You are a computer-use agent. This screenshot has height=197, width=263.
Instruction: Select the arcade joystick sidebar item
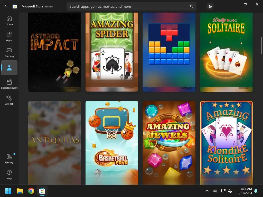9,68
